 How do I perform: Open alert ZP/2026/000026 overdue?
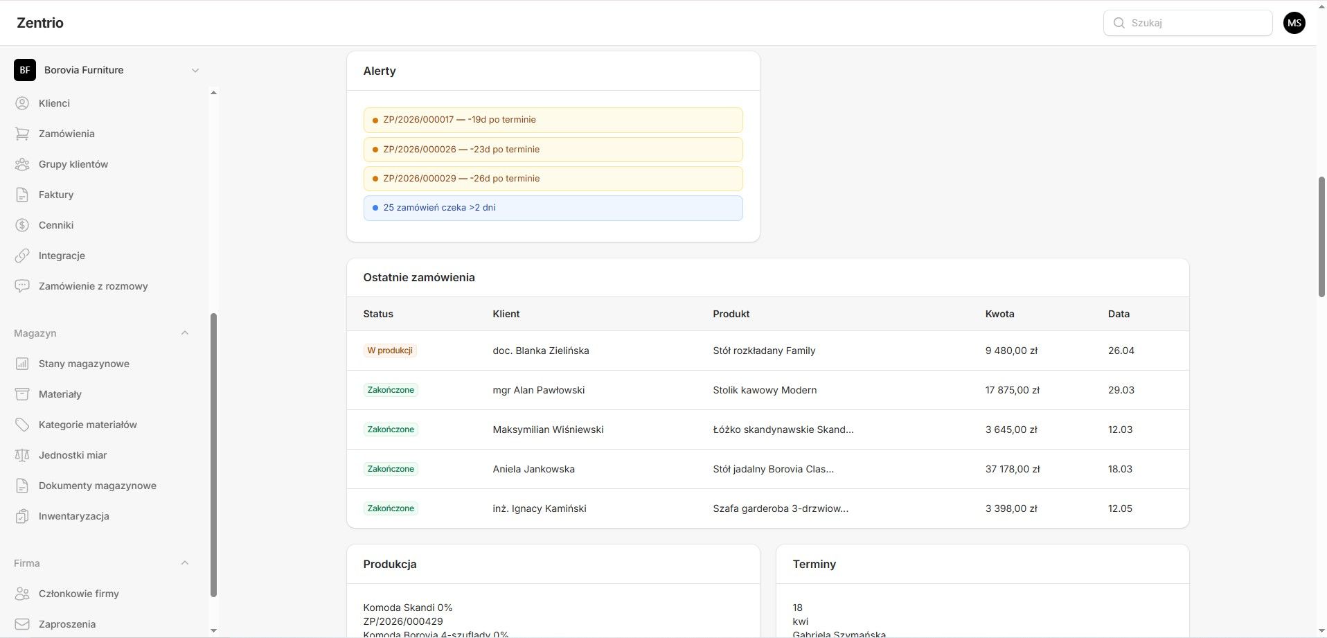pyautogui.click(x=553, y=150)
